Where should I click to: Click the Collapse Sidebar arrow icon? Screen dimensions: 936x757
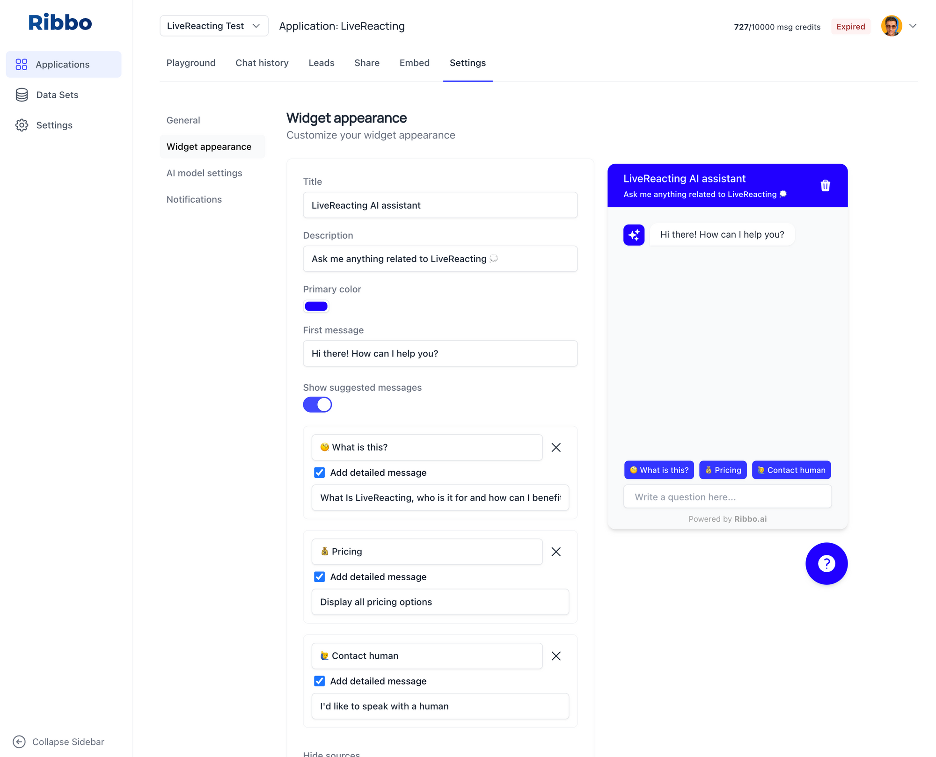pos(19,742)
